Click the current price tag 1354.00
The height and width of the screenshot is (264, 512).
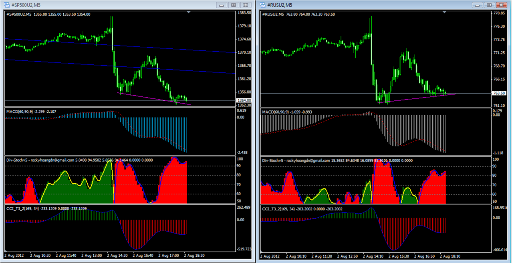tap(243, 100)
